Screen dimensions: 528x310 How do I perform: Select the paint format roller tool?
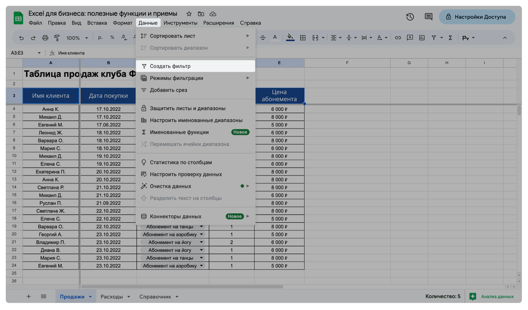[x=56, y=38]
